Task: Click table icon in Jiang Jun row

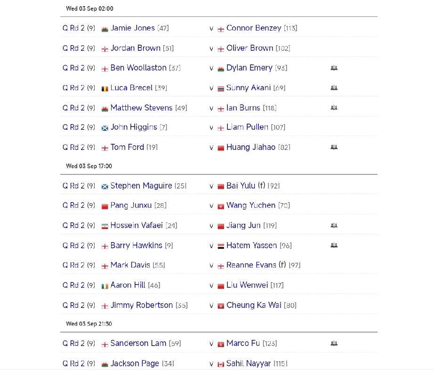Action: coord(334,226)
